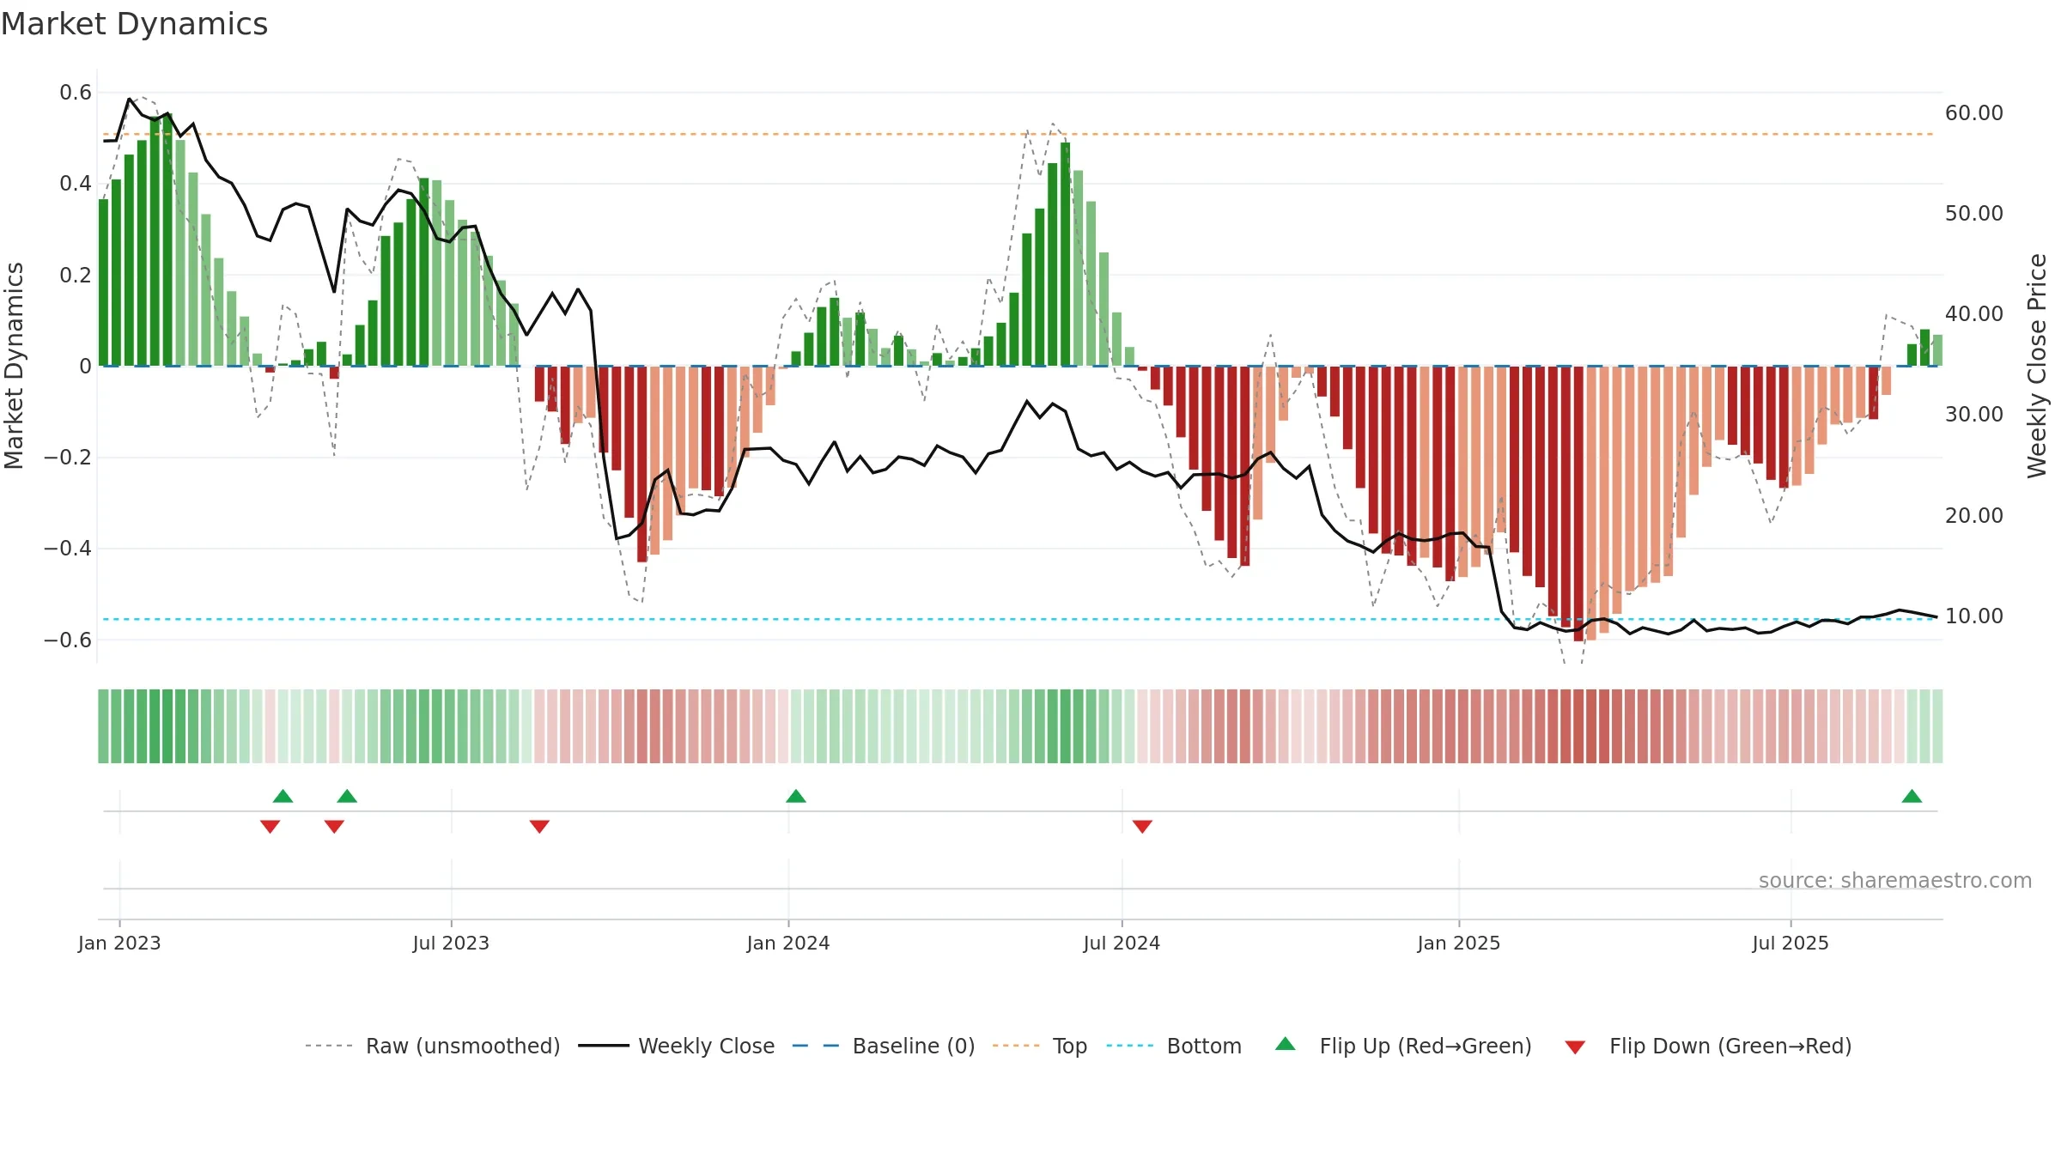Toggle the Baseline (0) legend entry
2061x1159 pixels.
click(884, 1046)
